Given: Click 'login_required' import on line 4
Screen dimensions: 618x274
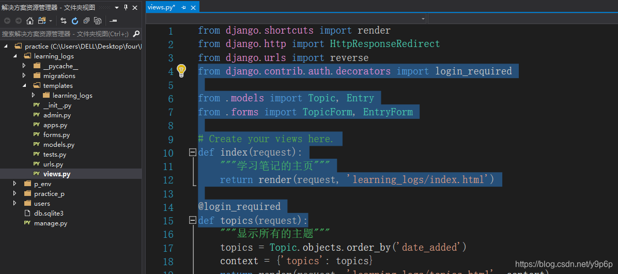Looking at the screenshot, I should [473, 71].
